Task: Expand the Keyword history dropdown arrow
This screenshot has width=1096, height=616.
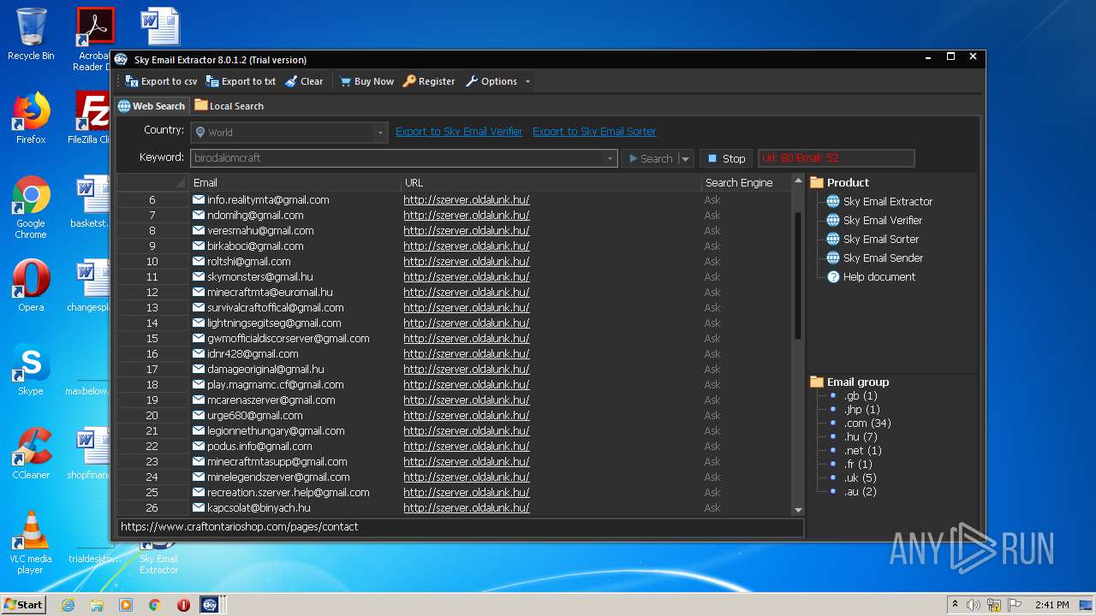Action: 611,158
